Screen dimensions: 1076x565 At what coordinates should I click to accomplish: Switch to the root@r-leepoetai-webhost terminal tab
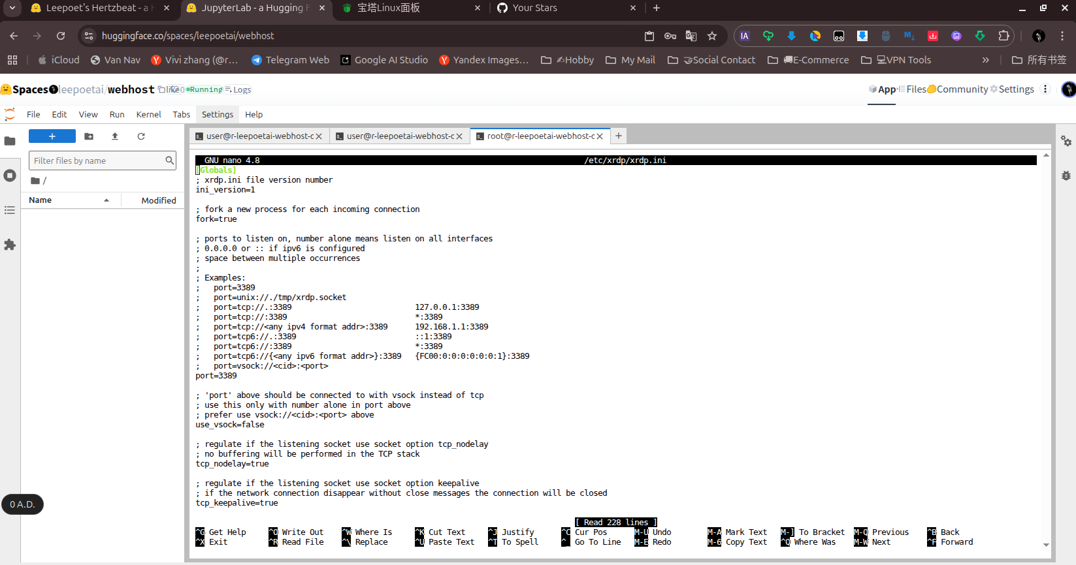(540, 136)
